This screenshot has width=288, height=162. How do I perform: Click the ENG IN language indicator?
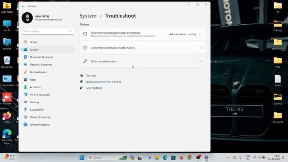point(247,157)
